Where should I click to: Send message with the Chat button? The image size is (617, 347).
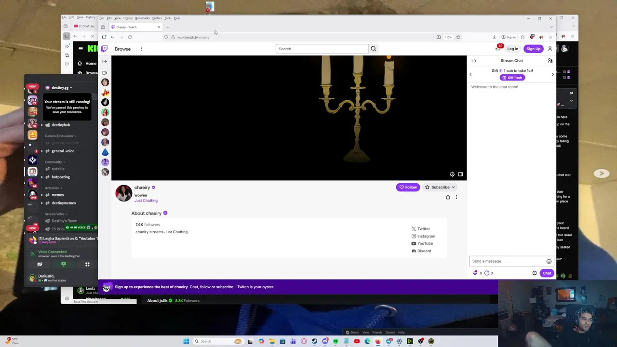coord(547,273)
